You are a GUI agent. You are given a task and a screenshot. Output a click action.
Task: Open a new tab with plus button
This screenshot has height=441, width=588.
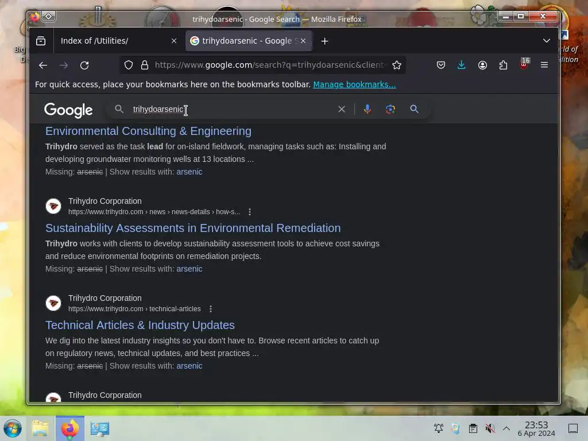click(x=325, y=41)
